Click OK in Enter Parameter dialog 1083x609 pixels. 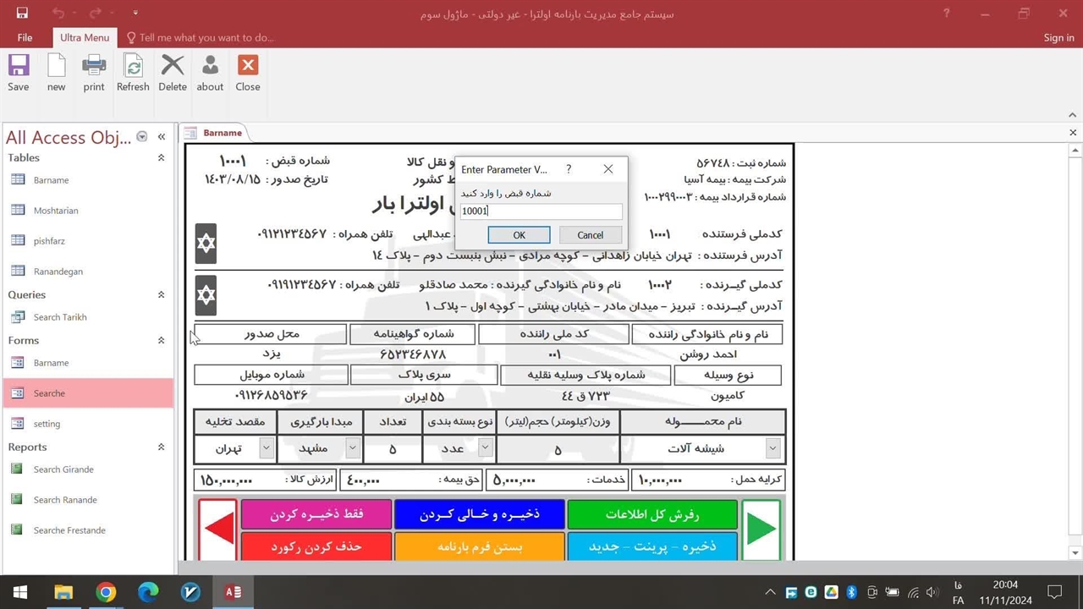pos(519,235)
